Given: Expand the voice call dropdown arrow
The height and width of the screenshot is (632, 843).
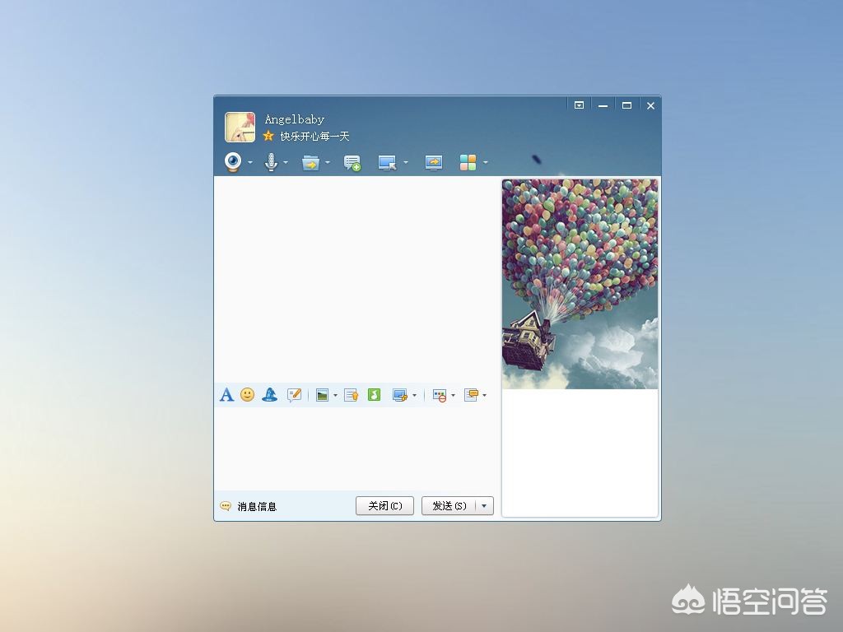Looking at the screenshot, I should click(x=286, y=162).
